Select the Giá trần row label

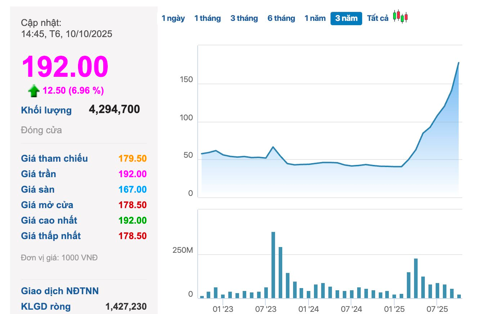tap(39, 174)
